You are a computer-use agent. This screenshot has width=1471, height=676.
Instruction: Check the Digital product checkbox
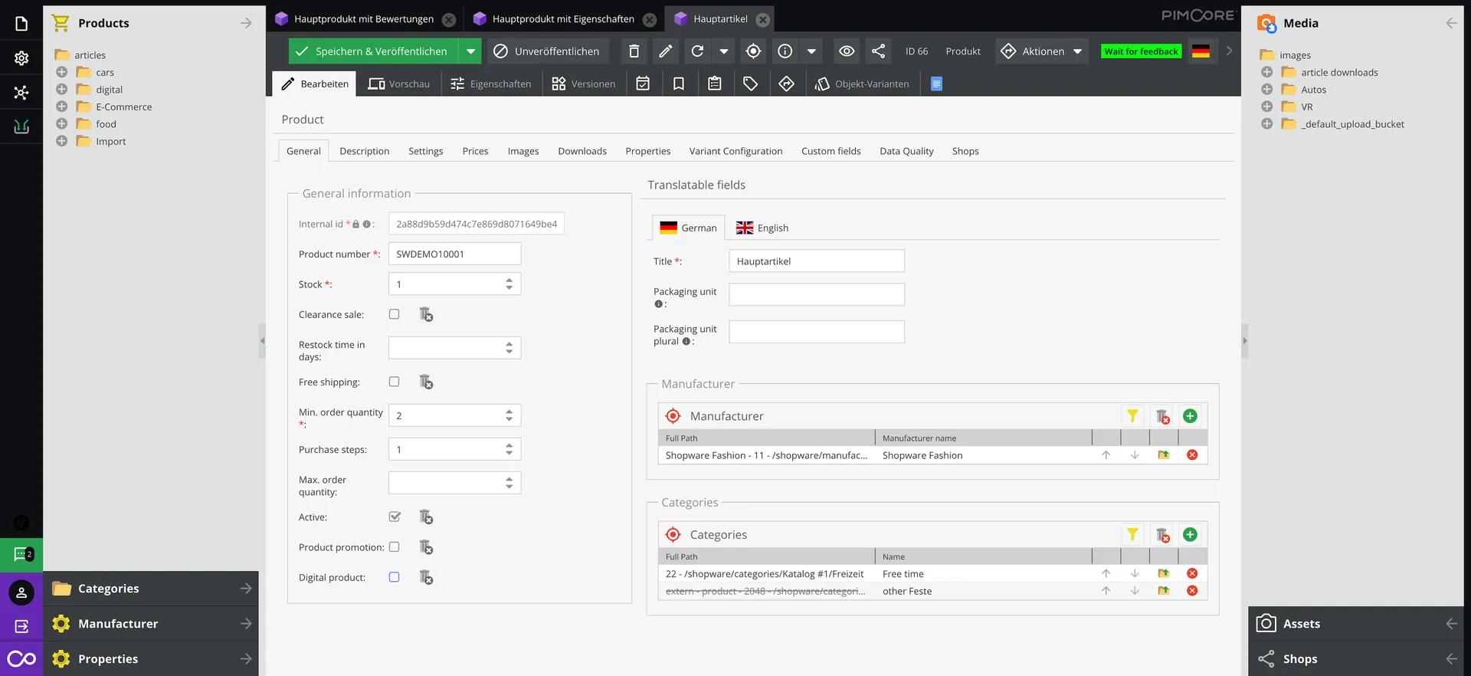tap(394, 577)
